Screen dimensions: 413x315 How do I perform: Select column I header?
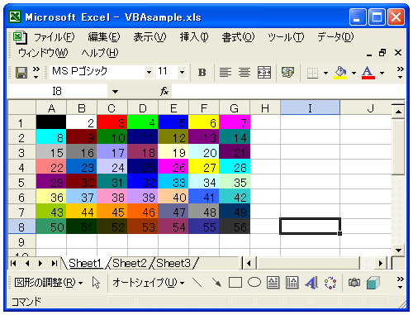(310, 107)
